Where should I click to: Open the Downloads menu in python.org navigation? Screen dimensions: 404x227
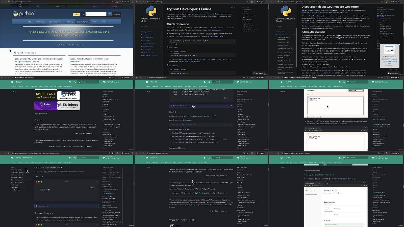pos(41,22)
